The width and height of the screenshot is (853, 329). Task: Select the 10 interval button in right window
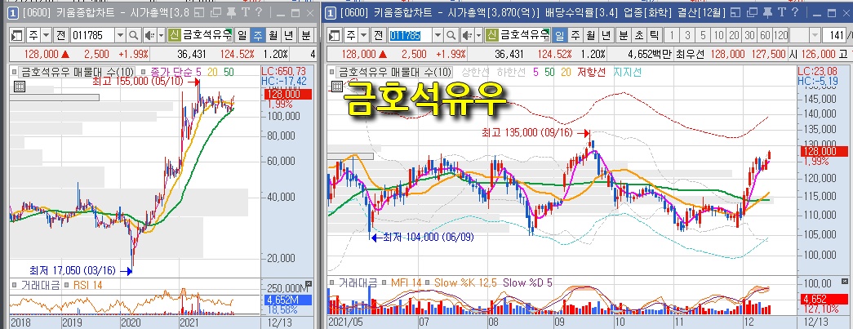click(718, 36)
